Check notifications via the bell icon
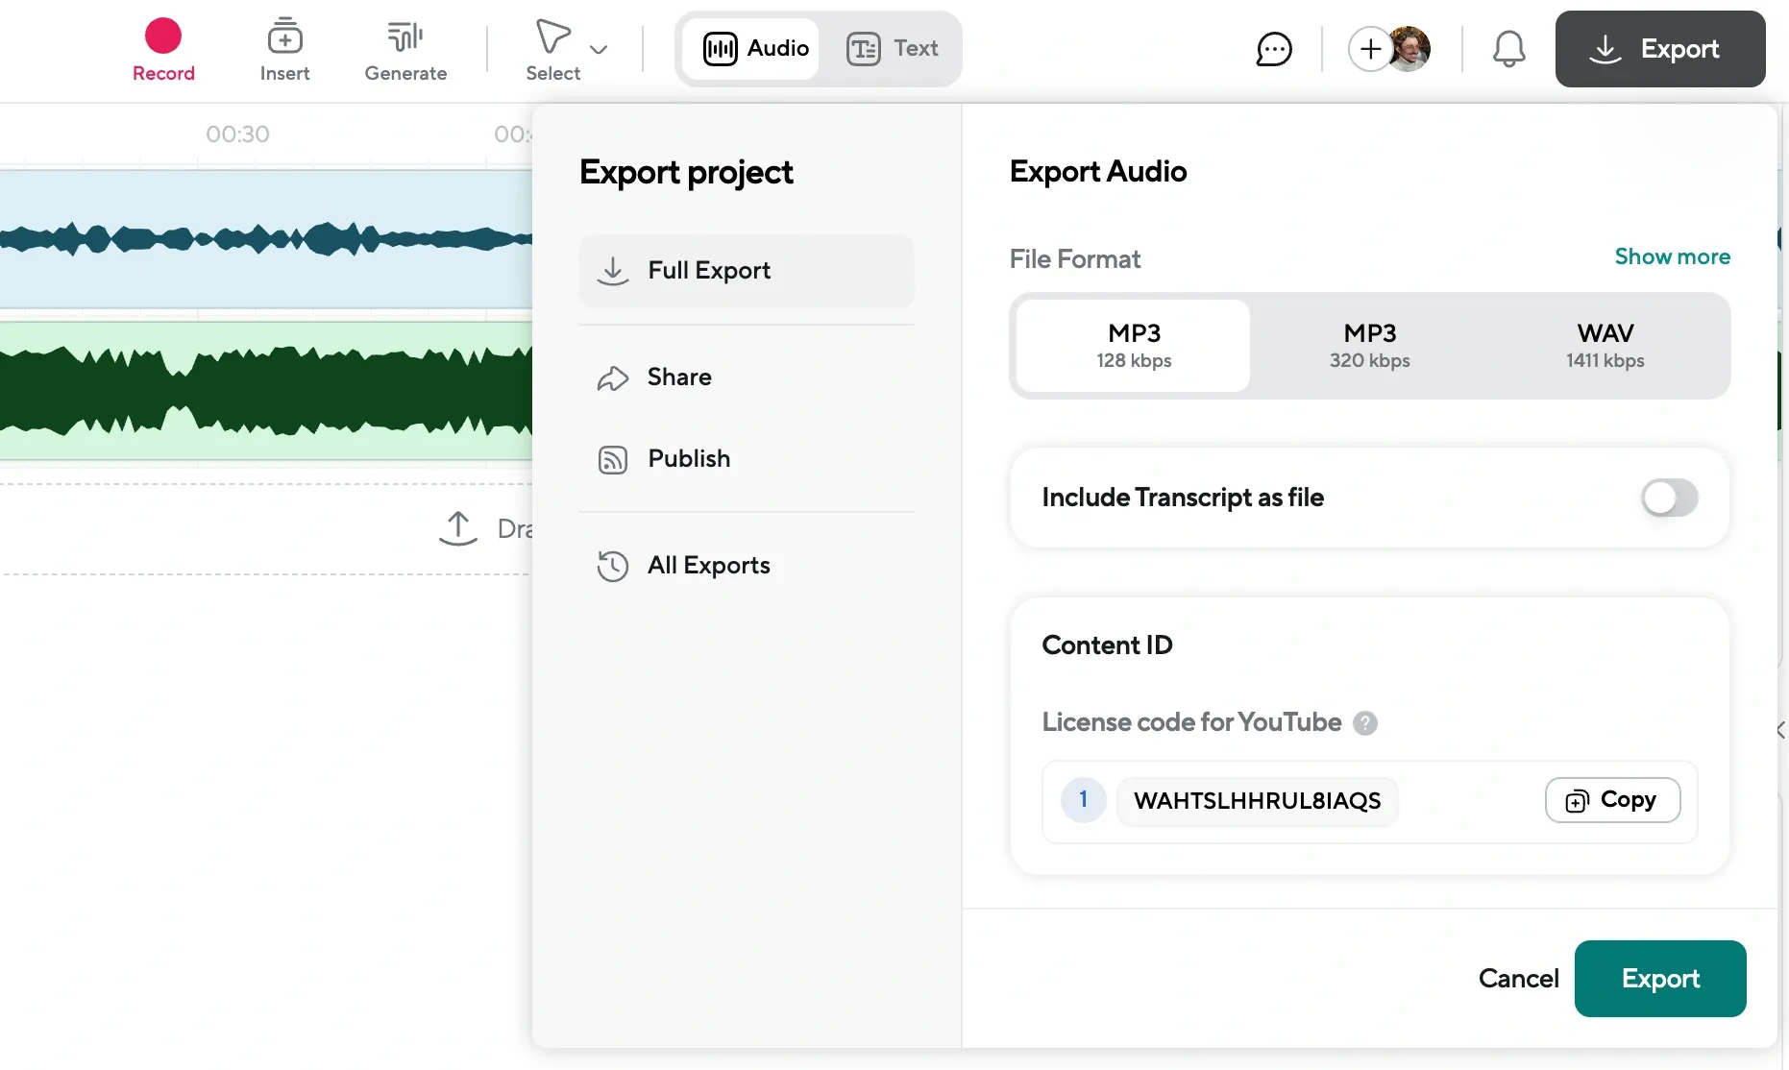1789x1070 pixels. 1507,48
